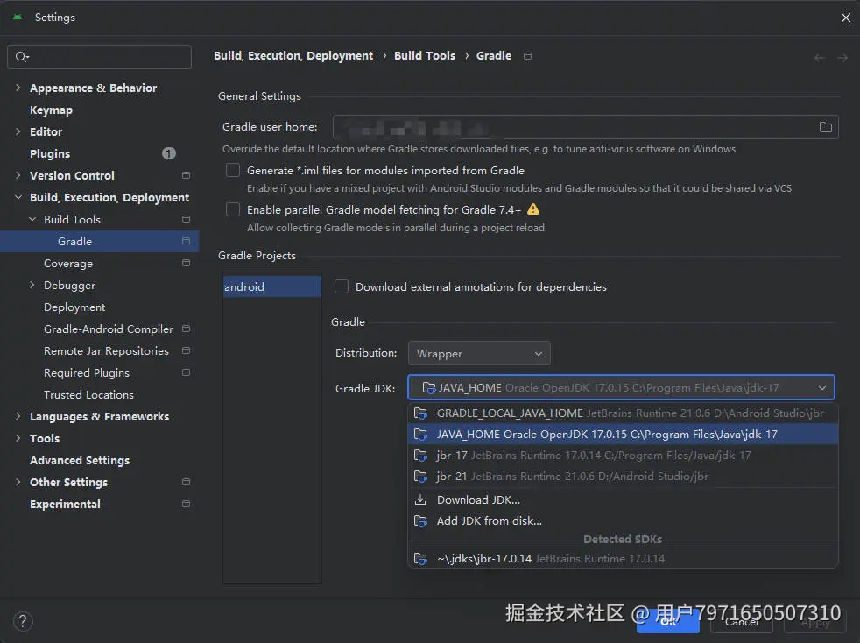Click the Download JDK arrow icon
Image resolution: width=860 pixels, height=643 pixels.
coord(420,500)
